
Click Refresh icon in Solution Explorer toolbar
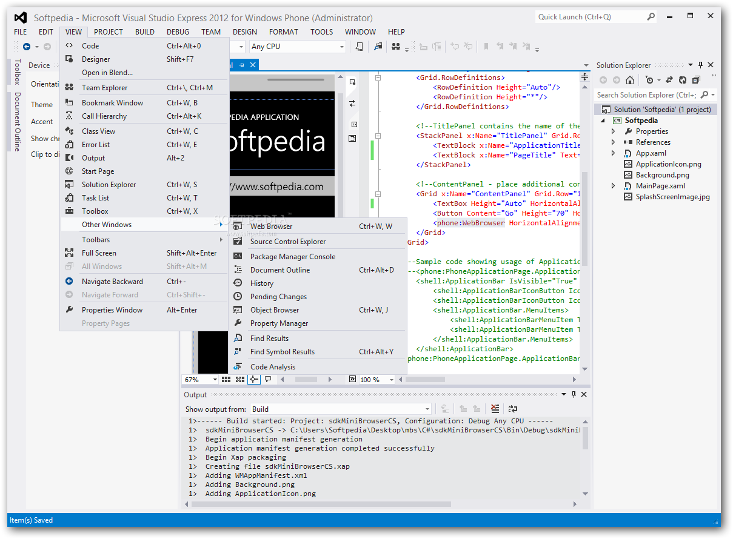coord(683,80)
